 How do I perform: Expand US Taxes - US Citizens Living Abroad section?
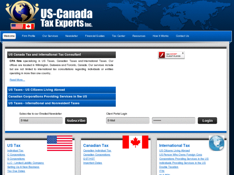coord(61,90)
